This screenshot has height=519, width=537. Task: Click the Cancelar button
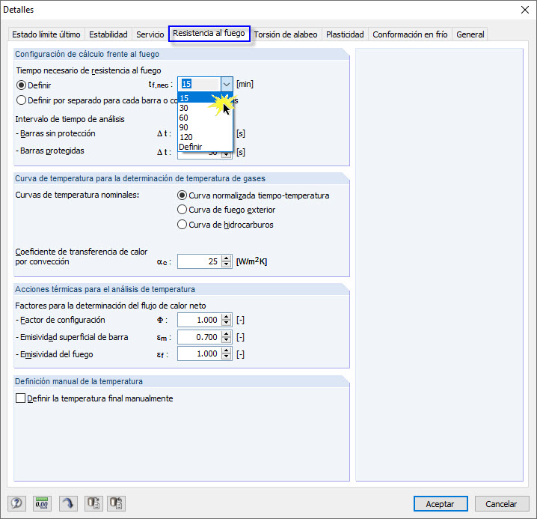(501, 504)
